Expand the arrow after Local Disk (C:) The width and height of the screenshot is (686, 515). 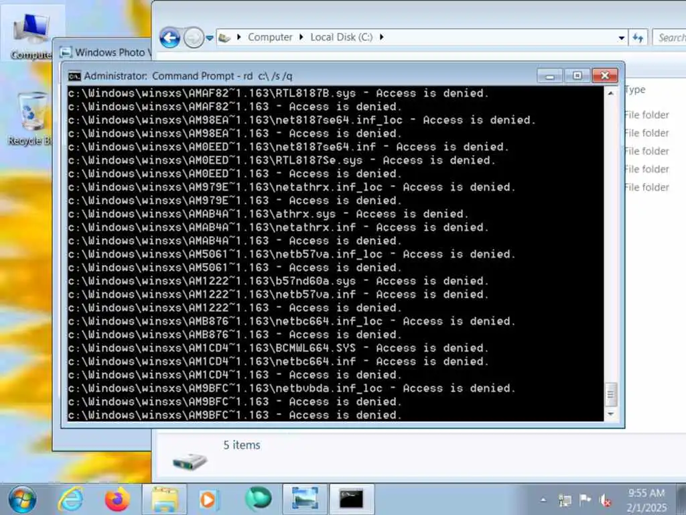[381, 38]
